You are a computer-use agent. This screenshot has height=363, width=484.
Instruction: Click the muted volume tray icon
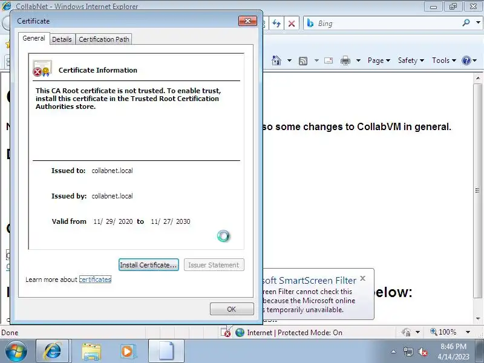pos(422,352)
